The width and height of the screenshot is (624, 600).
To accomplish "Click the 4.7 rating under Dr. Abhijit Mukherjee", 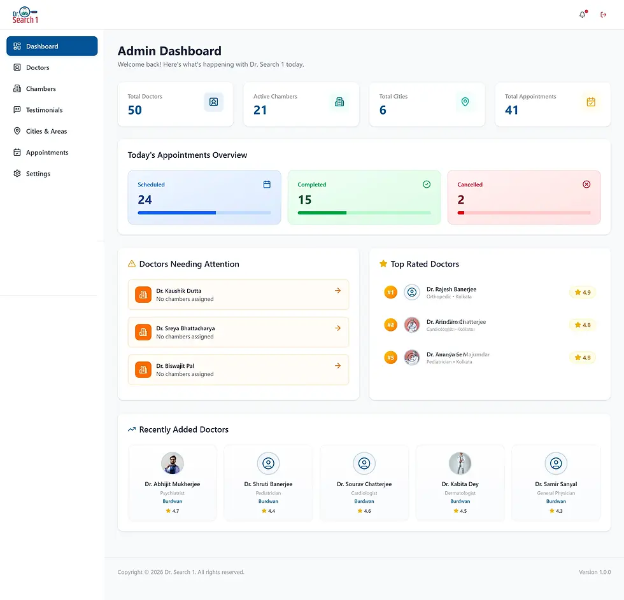I will coord(173,511).
